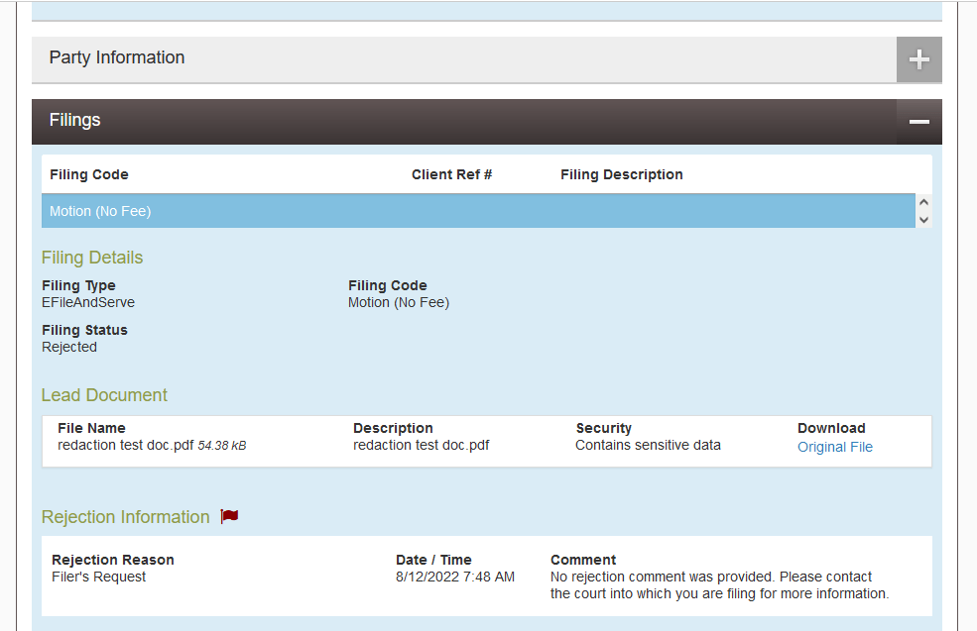Screen dimensions: 977x631
Task: Expand the Party Information section
Action: [918, 59]
